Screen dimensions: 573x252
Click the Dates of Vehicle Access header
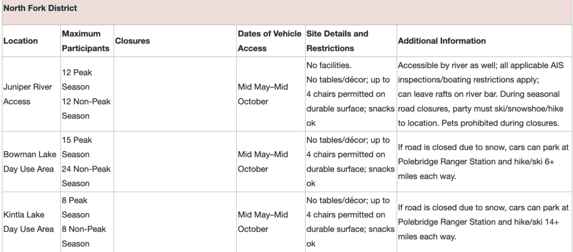point(270,41)
